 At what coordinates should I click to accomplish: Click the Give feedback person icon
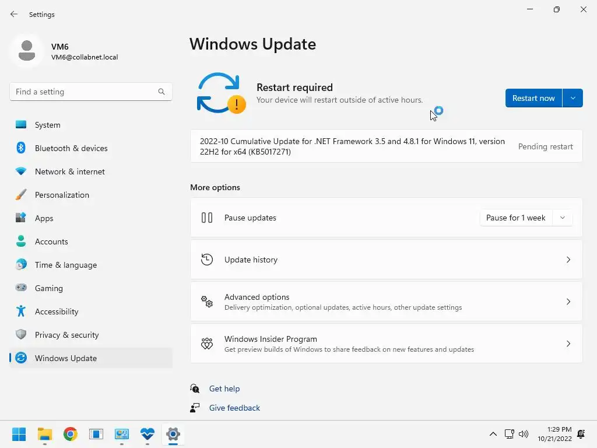tap(195, 408)
